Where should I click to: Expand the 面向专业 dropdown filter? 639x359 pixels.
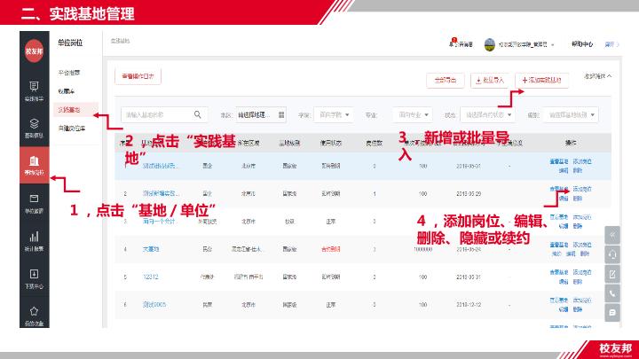coord(412,115)
